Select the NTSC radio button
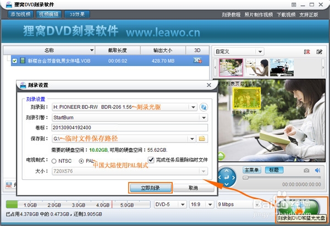Screen dimensions: 330x226 coord(54,161)
